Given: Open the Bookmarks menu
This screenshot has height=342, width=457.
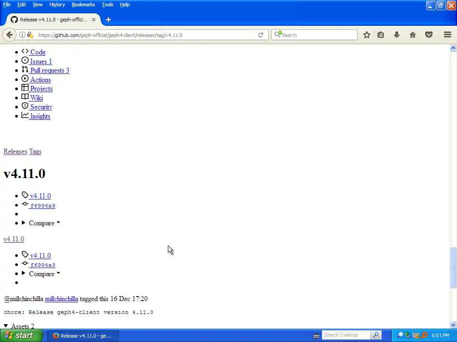Looking at the screenshot, I should click(83, 4).
